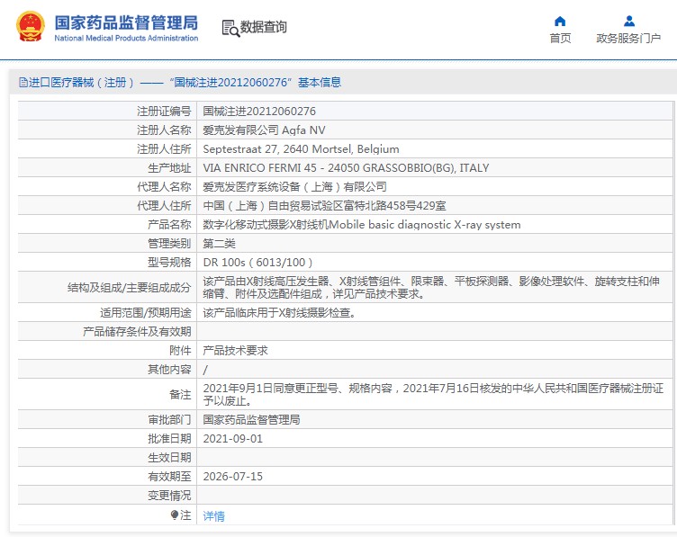Click the 产品技术要求 attachment value
This screenshot has width=677, height=537.
235,350
